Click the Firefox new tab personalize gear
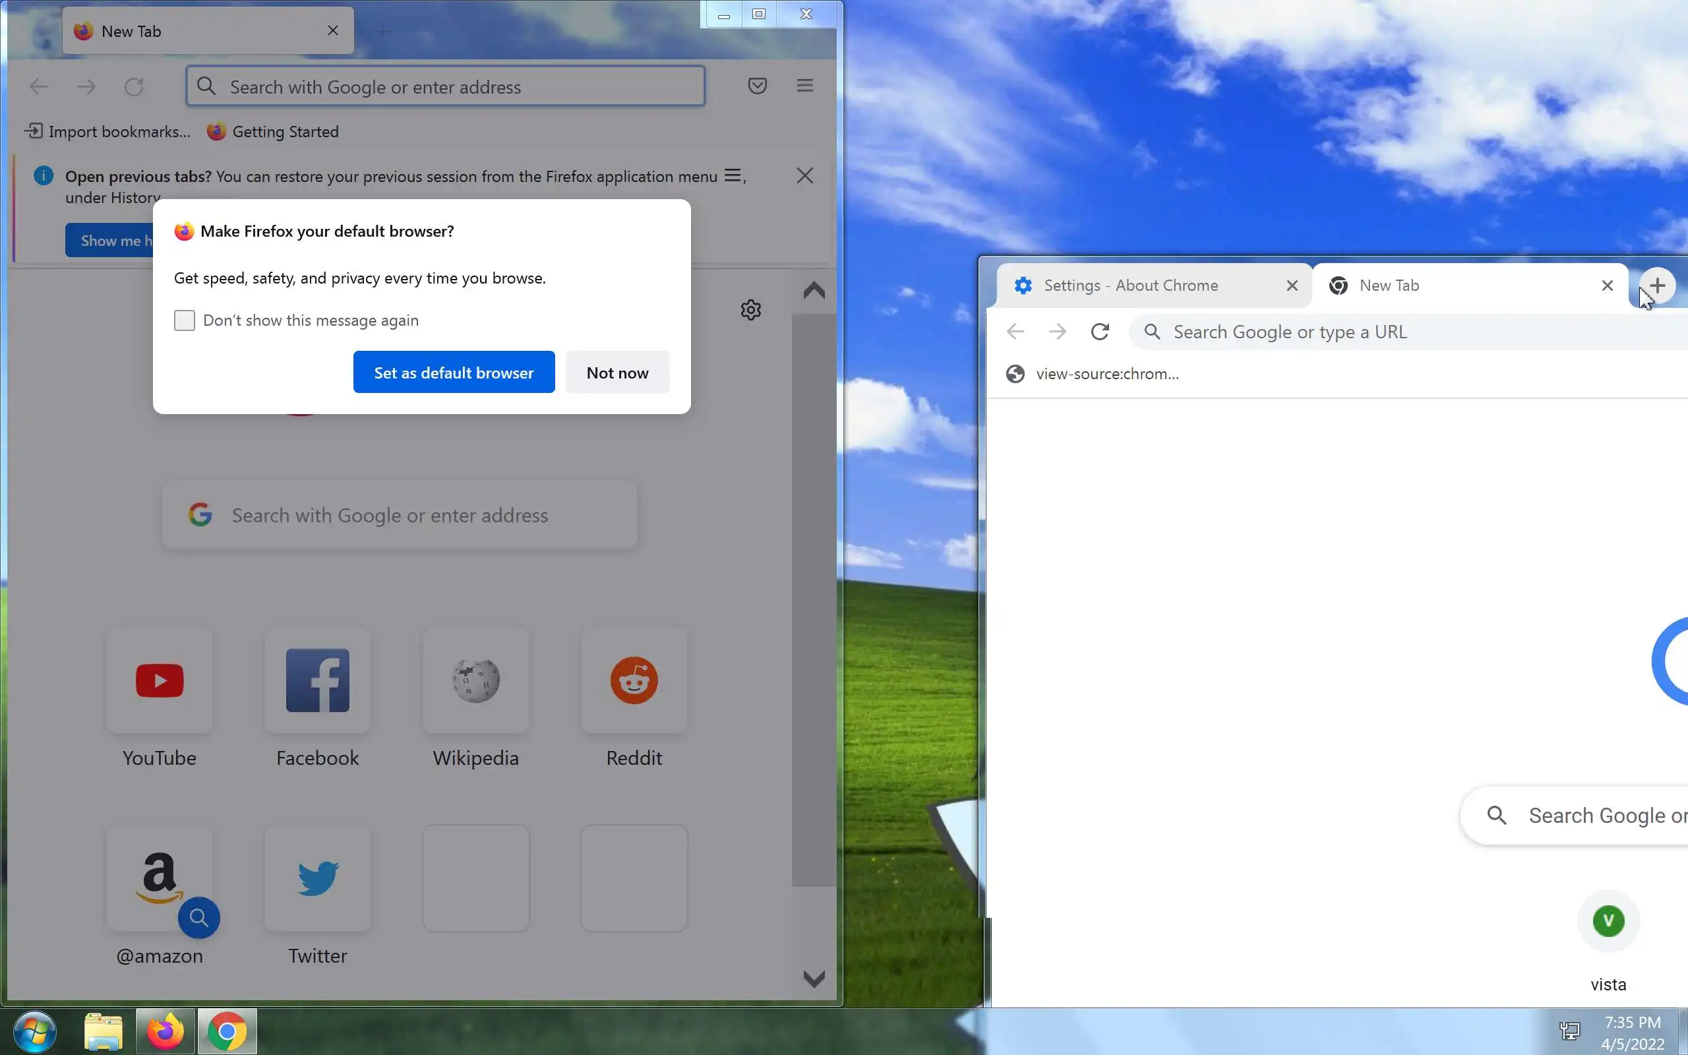 (x=750, y=310)
